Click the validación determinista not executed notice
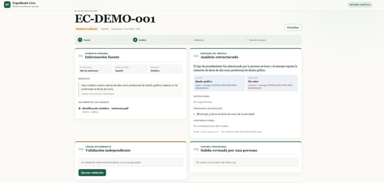This screenshot has width=384, height=183. tap(131, 162)
